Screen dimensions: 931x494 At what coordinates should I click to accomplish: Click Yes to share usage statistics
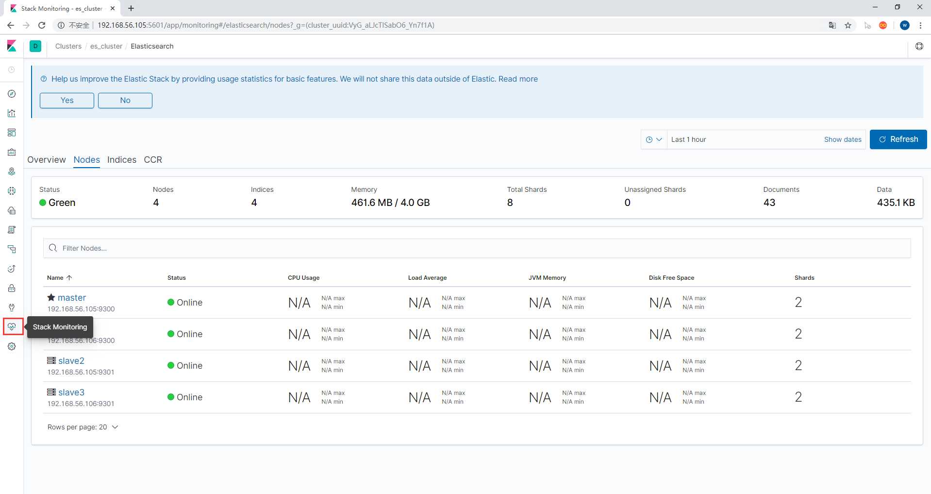point(67,100)
